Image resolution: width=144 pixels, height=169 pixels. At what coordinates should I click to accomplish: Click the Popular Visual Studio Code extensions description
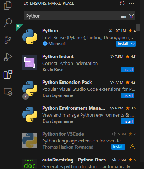89,89
